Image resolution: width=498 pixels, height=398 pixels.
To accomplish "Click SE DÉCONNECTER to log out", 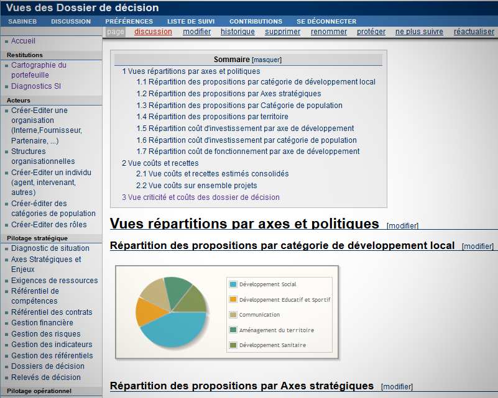I will pos(326,21).
